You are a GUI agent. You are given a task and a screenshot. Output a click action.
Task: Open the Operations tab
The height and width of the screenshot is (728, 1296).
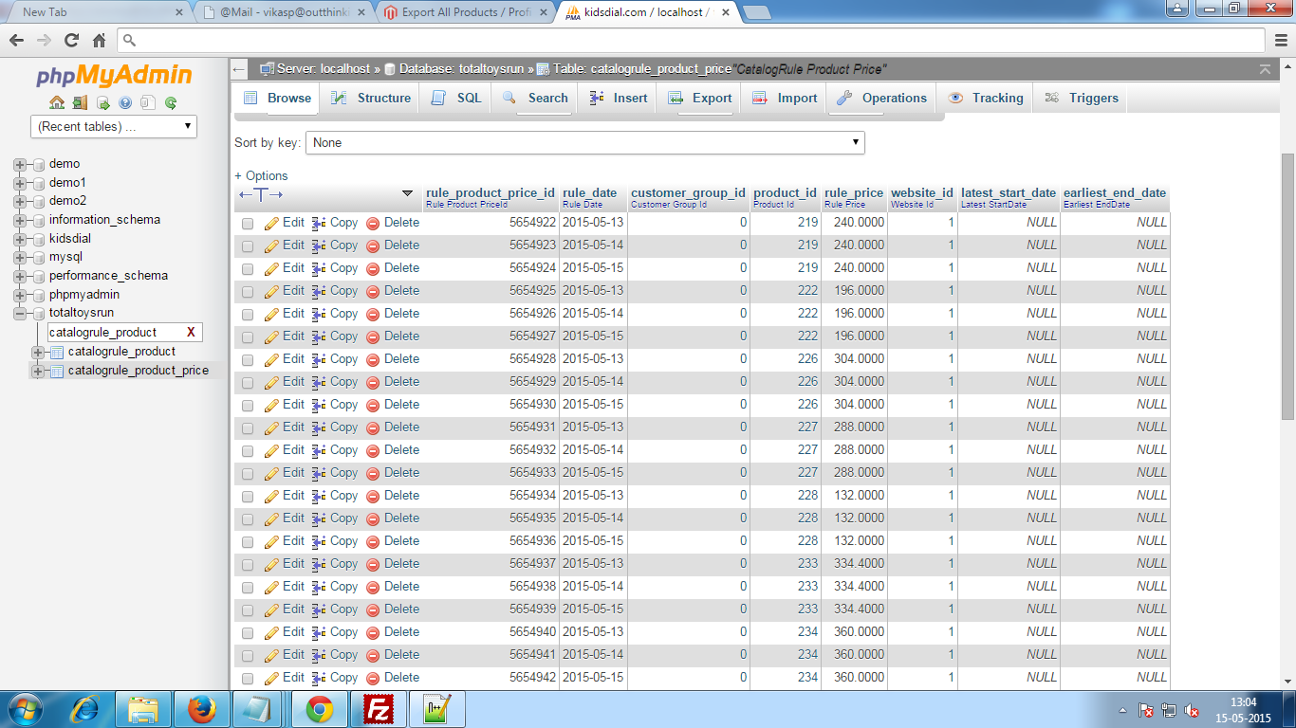pos(881,98)
